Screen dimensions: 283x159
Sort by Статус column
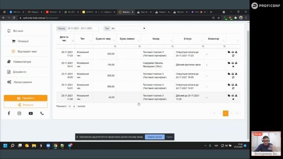click(189, 39)
